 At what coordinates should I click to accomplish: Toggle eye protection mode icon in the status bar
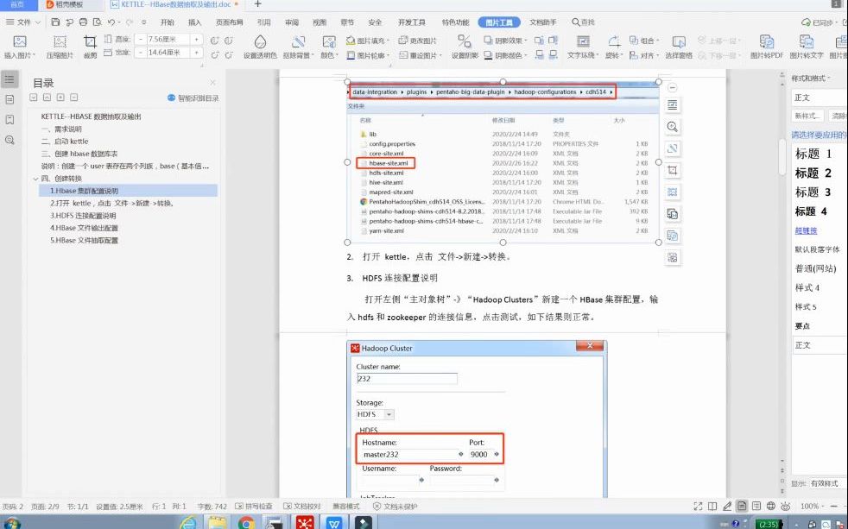[x=785, y=507]
